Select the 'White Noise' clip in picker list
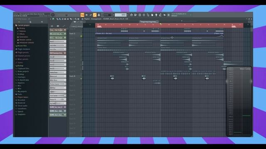This screenshot has height=149, width=266. pyautogui.click(x=58, y=80)
